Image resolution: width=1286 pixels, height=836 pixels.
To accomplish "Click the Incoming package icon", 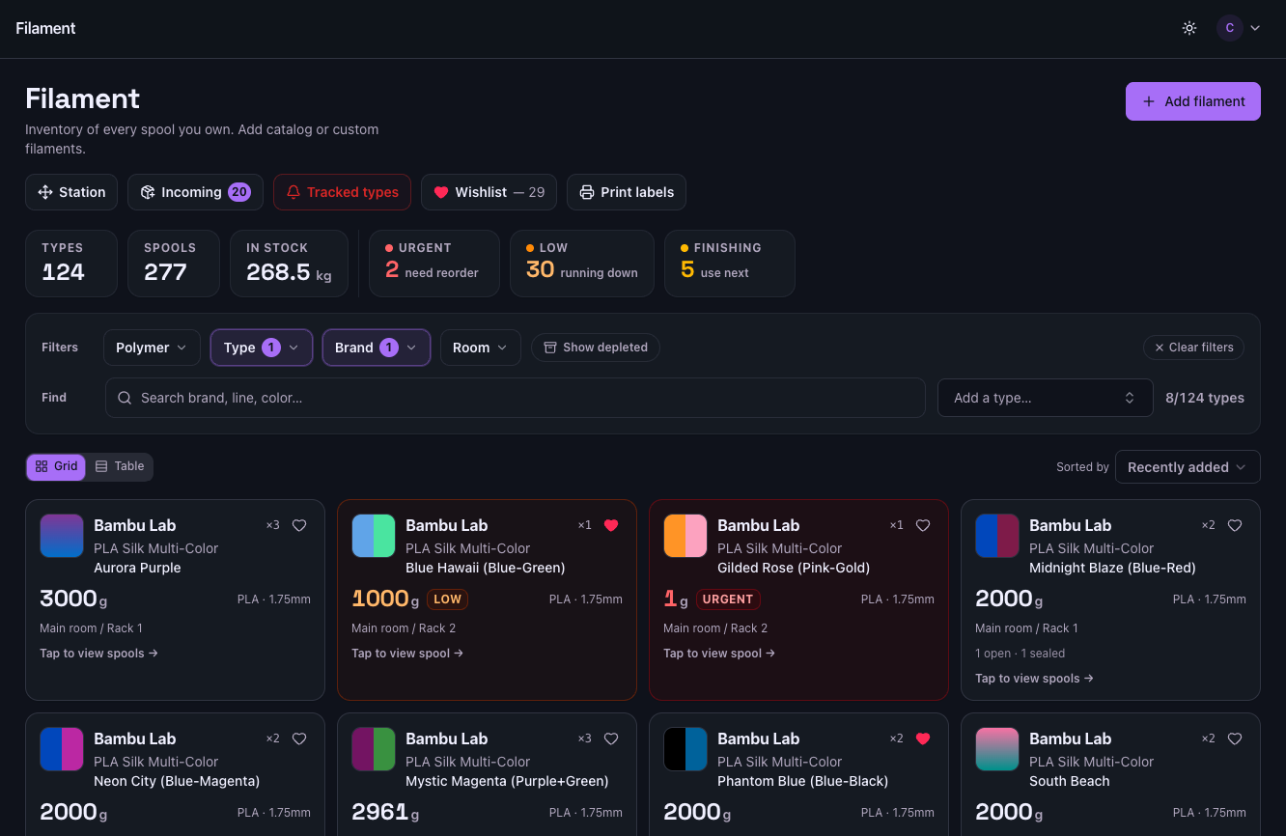I will click(148, 192).
